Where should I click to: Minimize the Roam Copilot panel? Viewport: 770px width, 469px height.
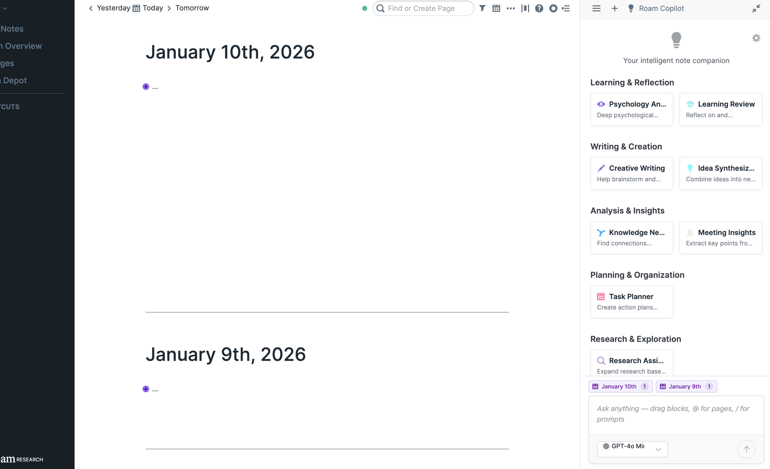tap(756, 8)
